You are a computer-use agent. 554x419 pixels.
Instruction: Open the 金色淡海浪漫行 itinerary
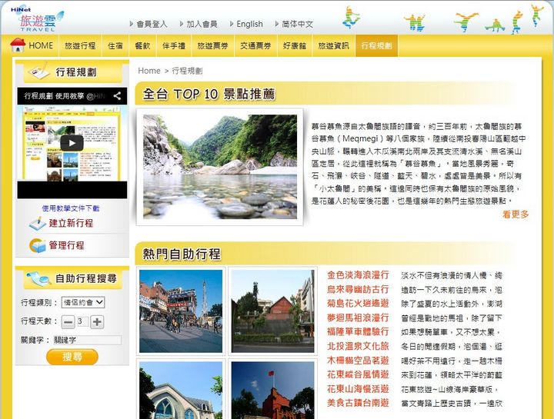coord(358,275)
